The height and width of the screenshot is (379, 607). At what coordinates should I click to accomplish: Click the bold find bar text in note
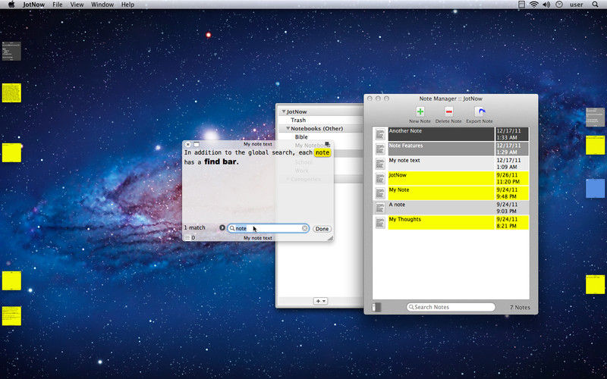(222, 161)
